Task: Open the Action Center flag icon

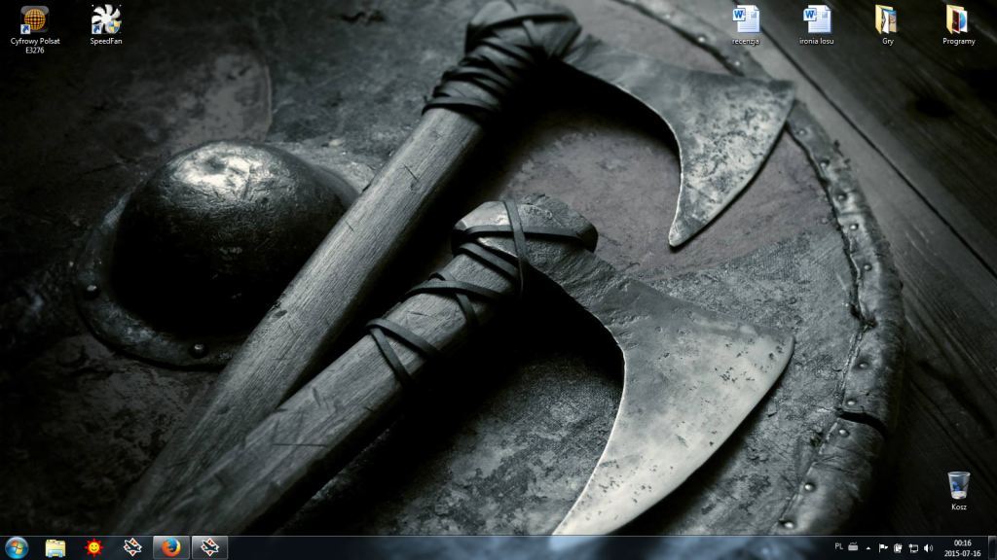Action: (x=883, y=548)
